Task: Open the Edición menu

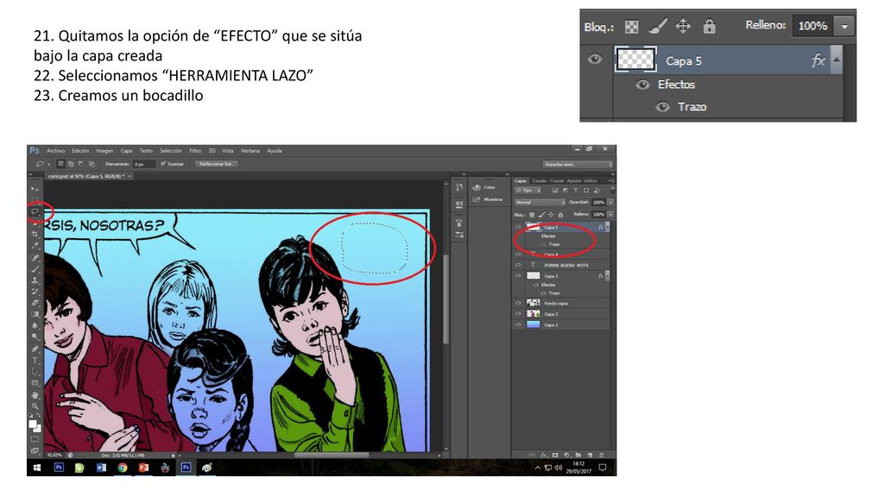Action: coord(80,151)
